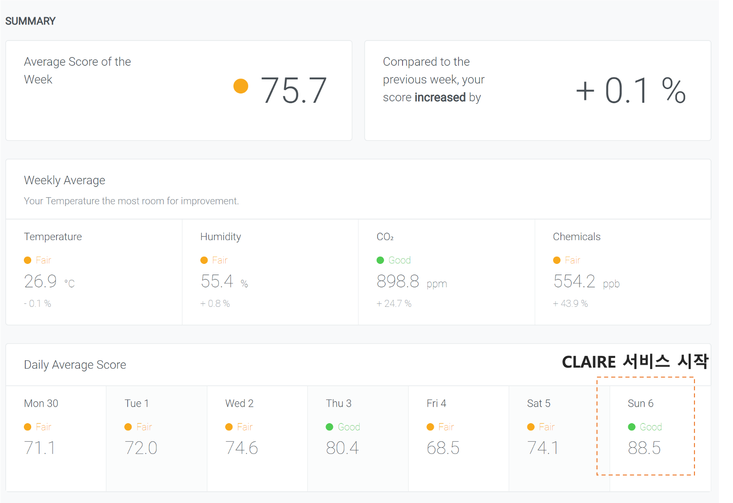Click the green Good dot for Thu 3
This screenshot has height=503, width=733.
[x=329, y=427]
